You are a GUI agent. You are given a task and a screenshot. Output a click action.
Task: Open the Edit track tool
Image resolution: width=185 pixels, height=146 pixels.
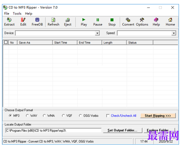pyautogui.click(x=23, y=22)
